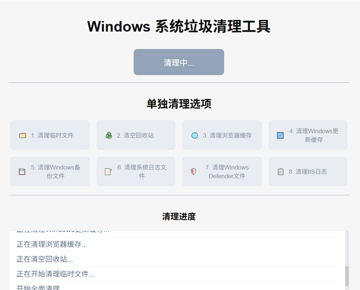Click the Windows 系统垃圾清理工具 title
This screenshot has height=290, width=360.
179,26
